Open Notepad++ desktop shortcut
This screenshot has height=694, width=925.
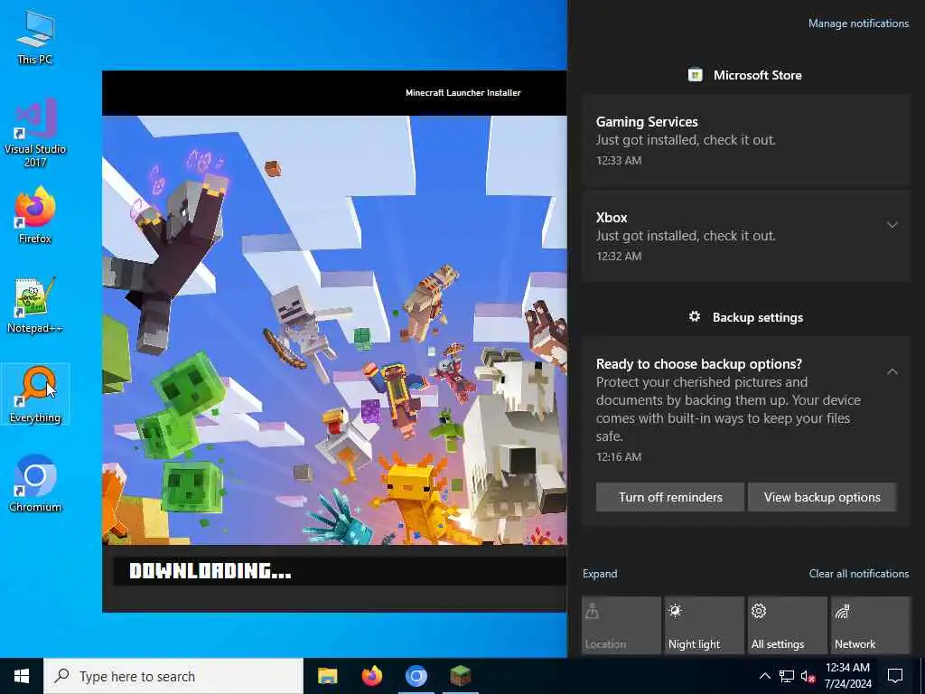tap(35, 305)
